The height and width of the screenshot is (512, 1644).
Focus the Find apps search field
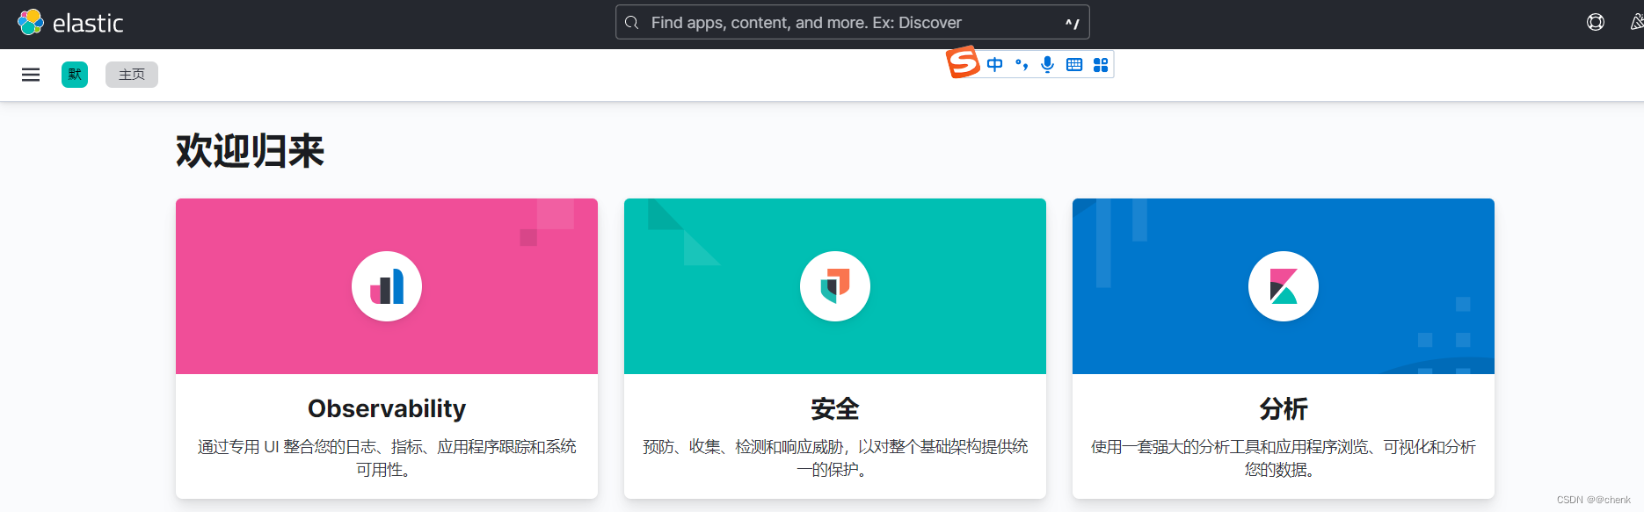coord(852,22)
